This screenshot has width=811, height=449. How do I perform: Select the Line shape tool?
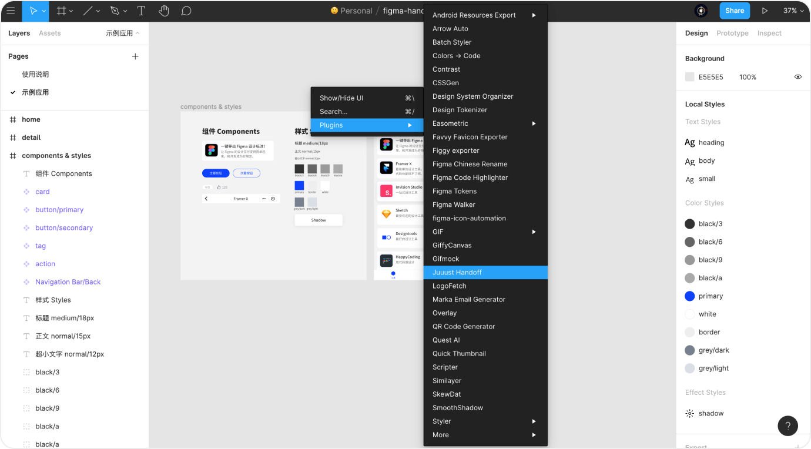tap(87, 11)
